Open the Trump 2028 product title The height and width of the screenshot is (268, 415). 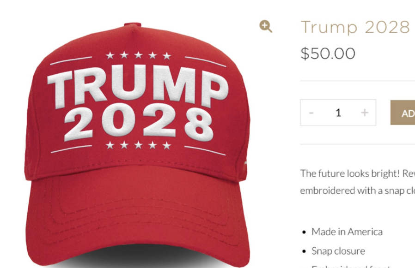(x=355, y=27)
